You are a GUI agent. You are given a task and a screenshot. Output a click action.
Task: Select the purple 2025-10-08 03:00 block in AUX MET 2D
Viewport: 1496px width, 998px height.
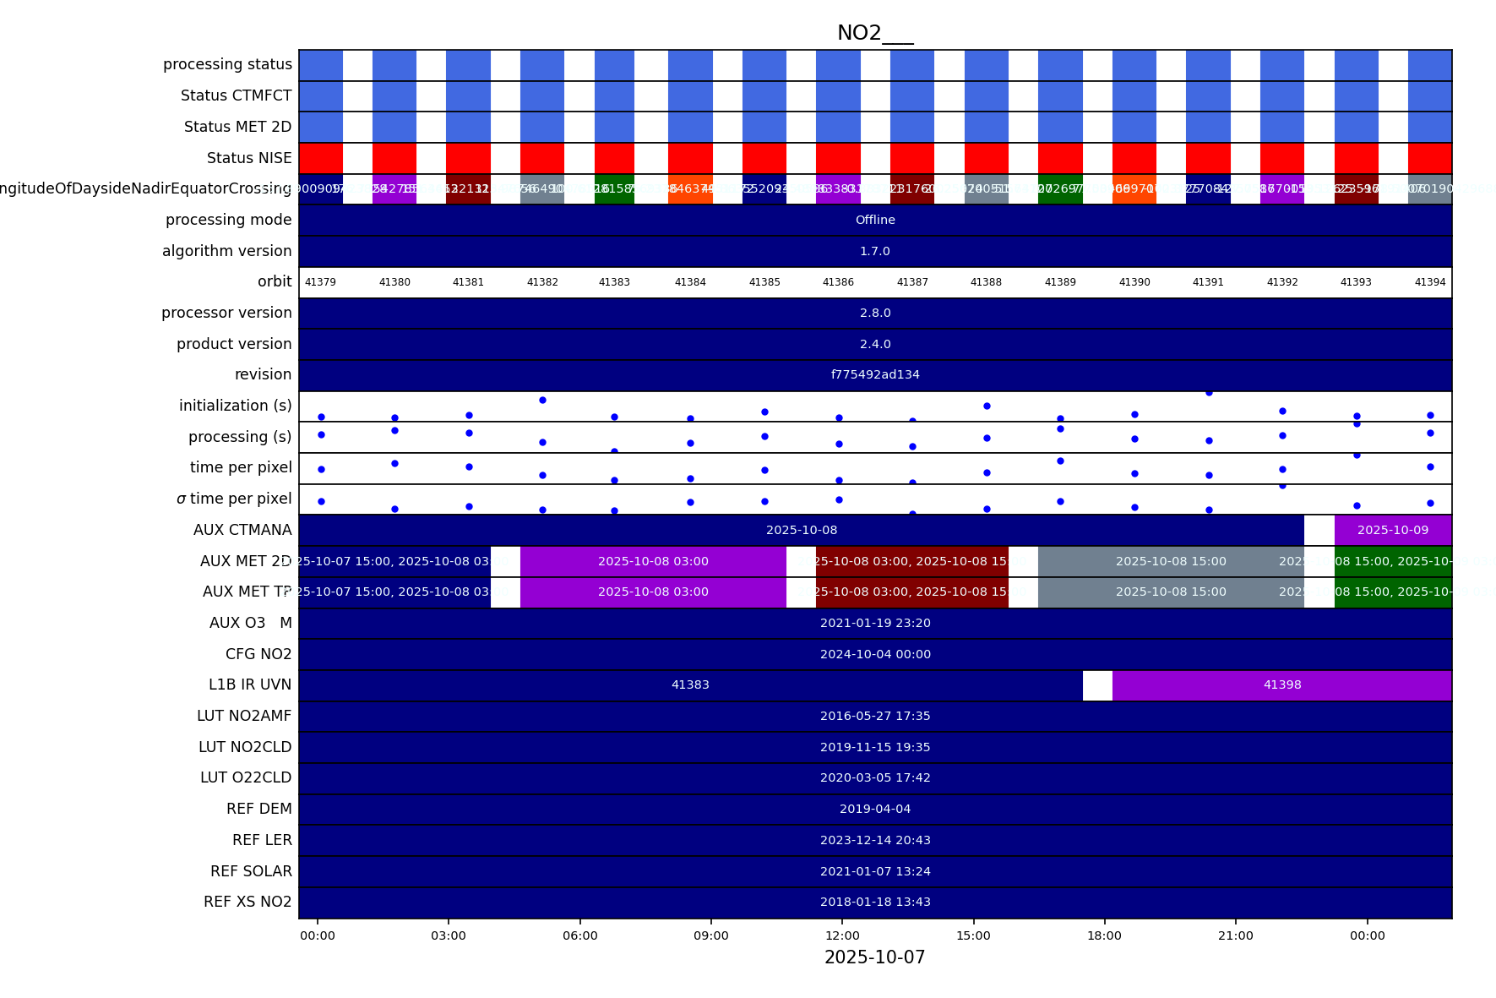653,562
